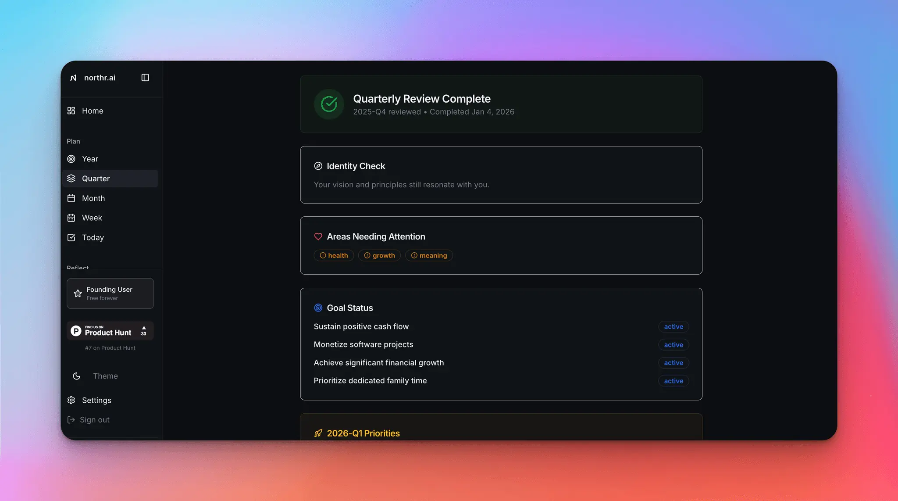Click the Product Hunt P logo

76,331
